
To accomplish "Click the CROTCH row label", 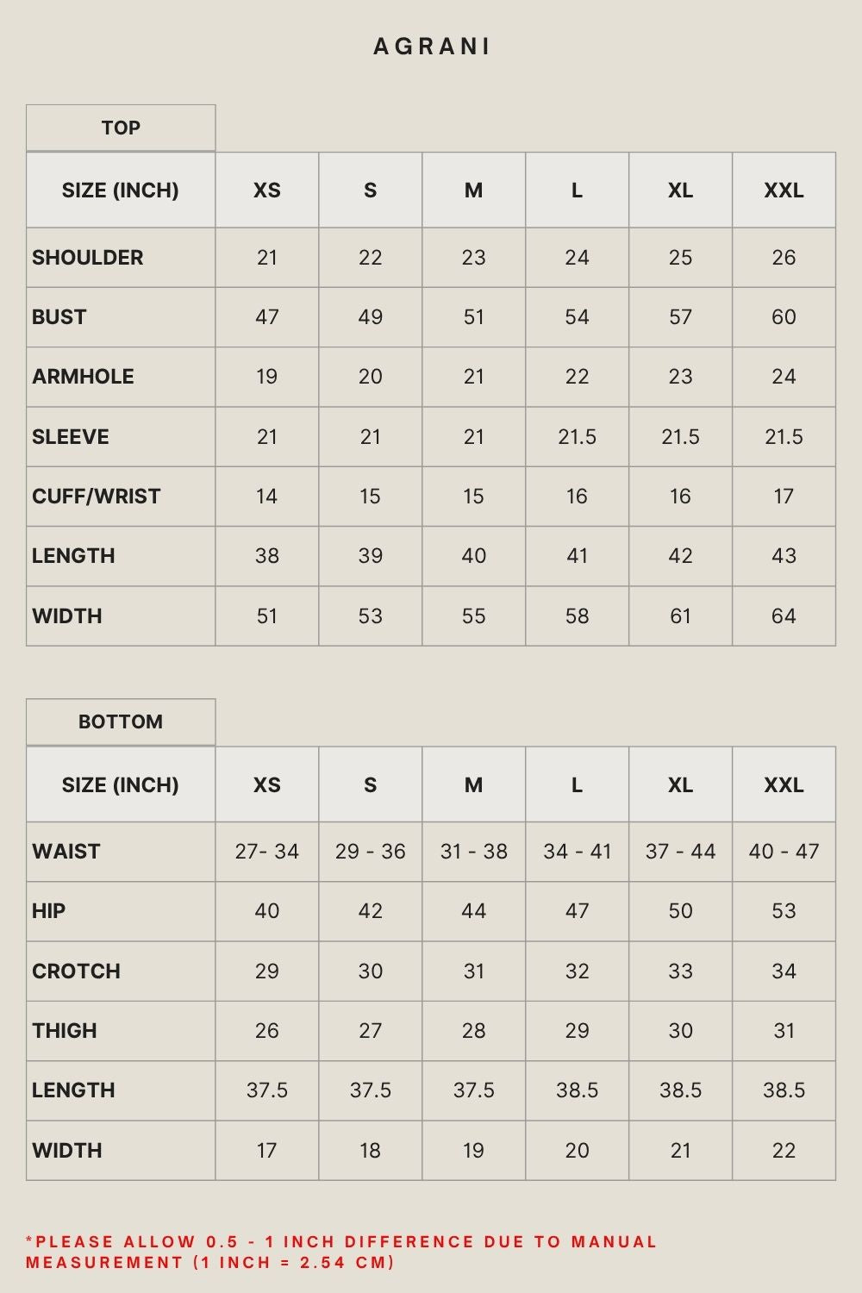I will pos(76,971).
